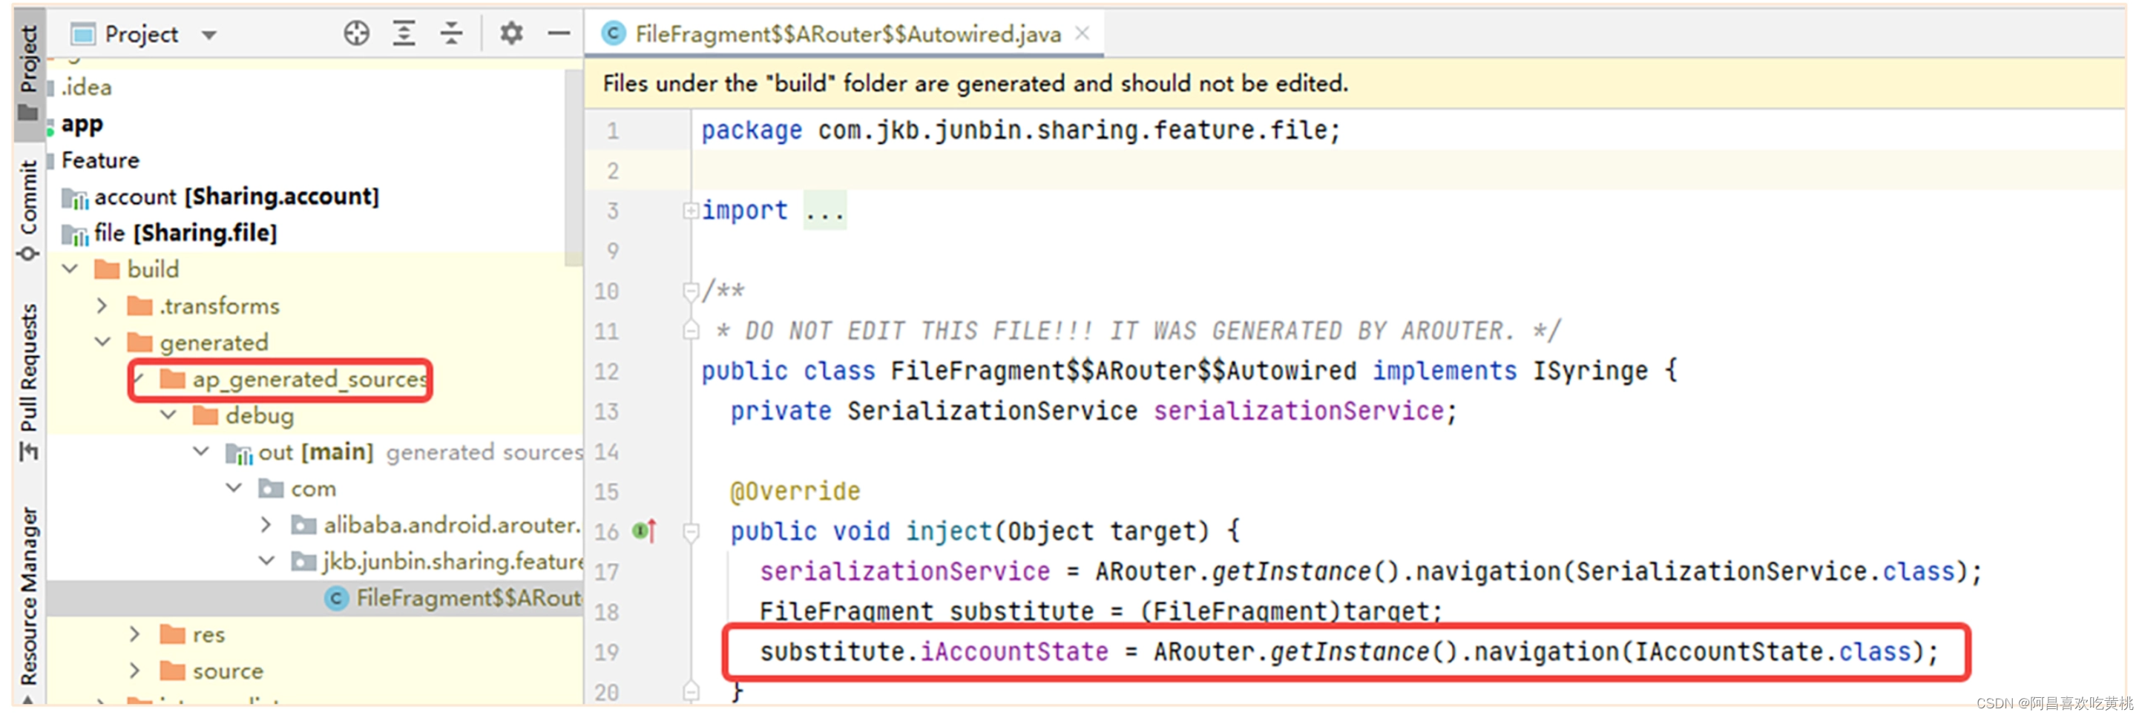Click serializationService field on line 13
This screenshot has height=718, width=2145.
point(1298,410)
